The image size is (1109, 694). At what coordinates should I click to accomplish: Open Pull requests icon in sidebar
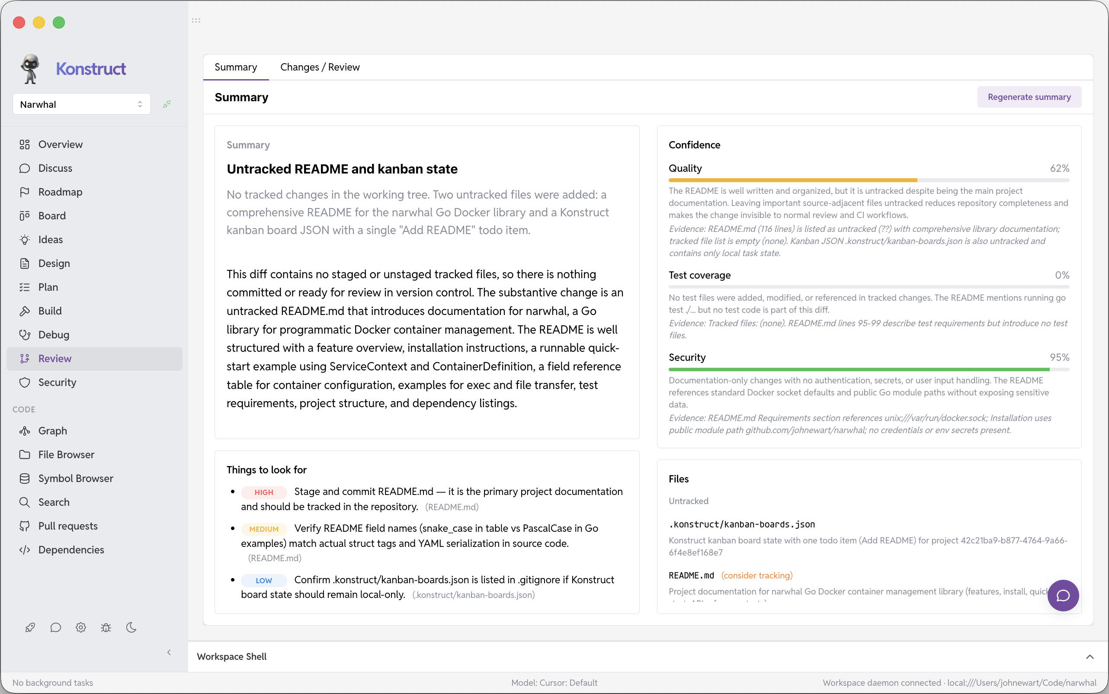pos(25,526)
